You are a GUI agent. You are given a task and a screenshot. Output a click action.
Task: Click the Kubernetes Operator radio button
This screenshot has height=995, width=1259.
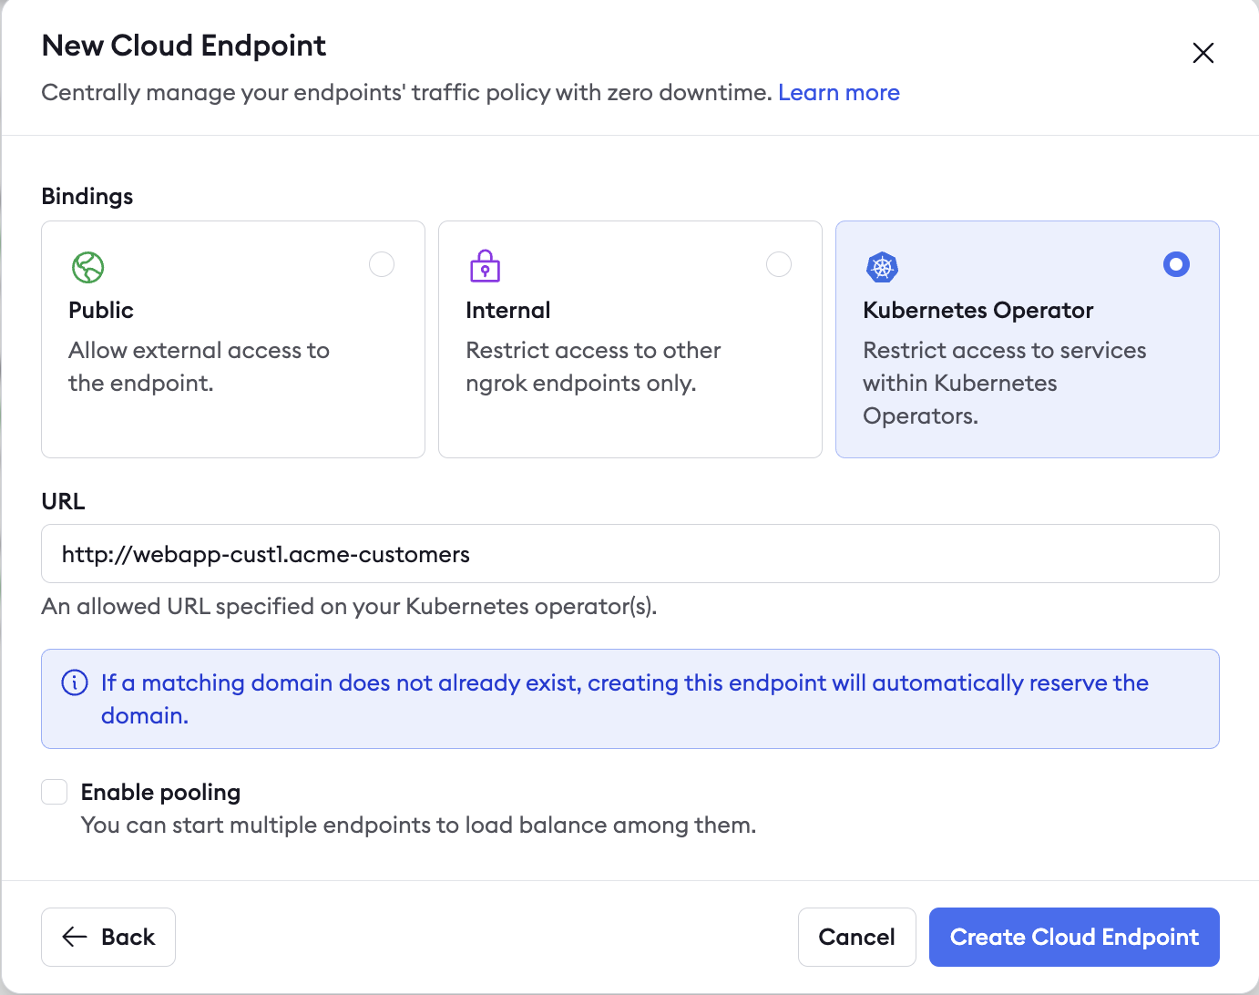[1176, 264]
